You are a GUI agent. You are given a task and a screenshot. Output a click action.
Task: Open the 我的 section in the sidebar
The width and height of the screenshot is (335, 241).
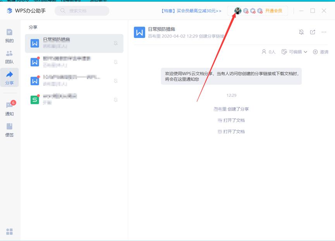click(x=9, y=36)
